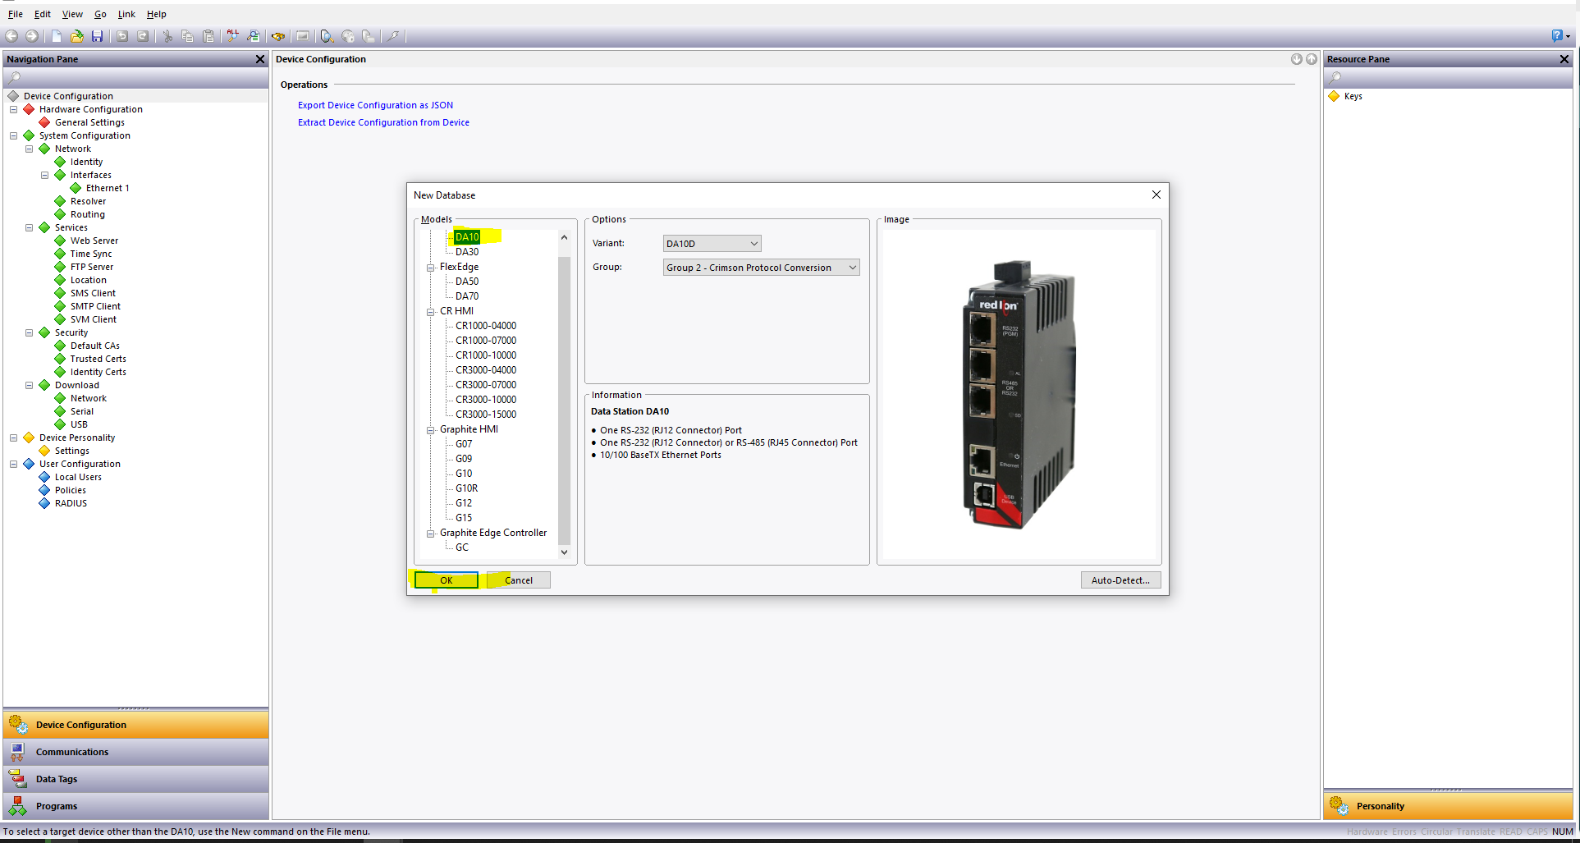
Task: Click the Cut scissors icon
Action: click(167, 36)
